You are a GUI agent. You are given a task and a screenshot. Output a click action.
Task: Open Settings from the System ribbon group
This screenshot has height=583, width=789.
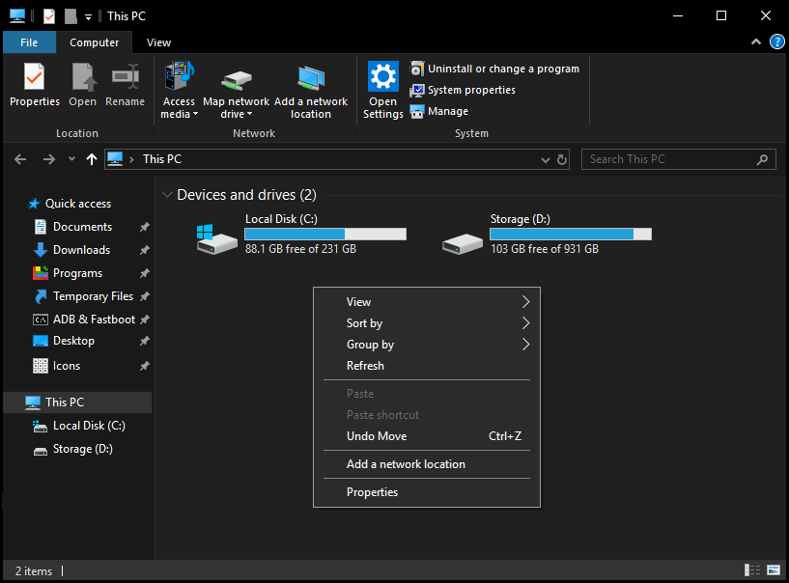click(x=382, y=87)
